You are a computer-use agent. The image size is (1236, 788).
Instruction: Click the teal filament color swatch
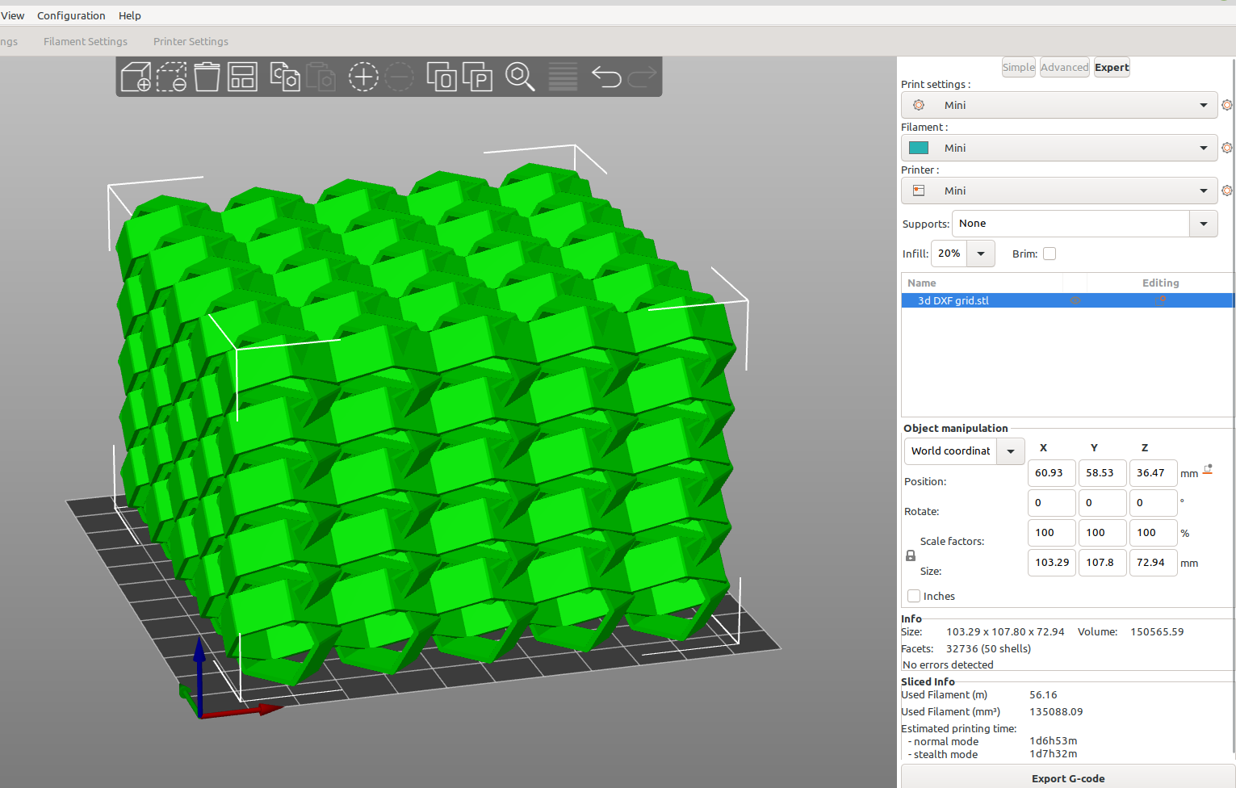click(x=918, y=148)
